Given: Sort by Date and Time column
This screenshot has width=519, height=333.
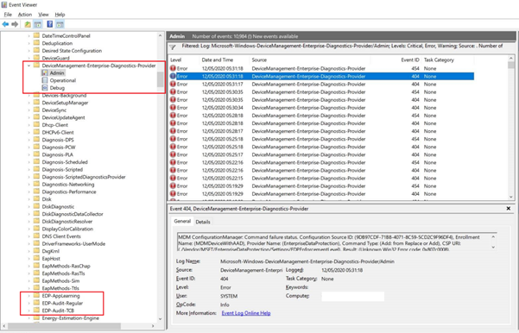Looking at the screenshot, I should point(224,60).
